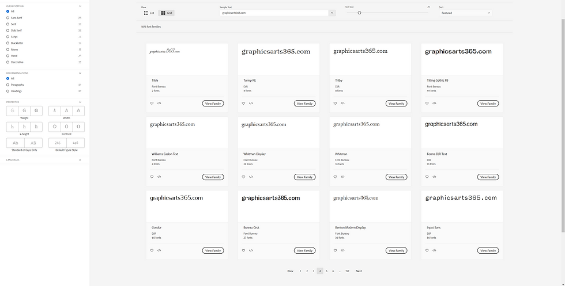Favorite Whitman (10 fonts) heart icon

pos(335,177)
